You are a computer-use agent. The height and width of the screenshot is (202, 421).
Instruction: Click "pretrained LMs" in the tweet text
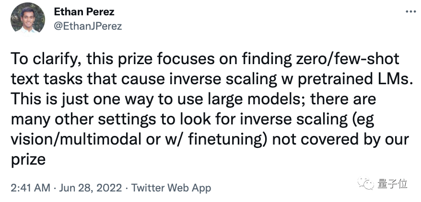click(x=354, y=80)
